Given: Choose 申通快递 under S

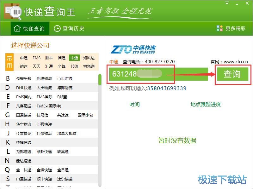Looking at the screenshot, I should pos(24,179).
